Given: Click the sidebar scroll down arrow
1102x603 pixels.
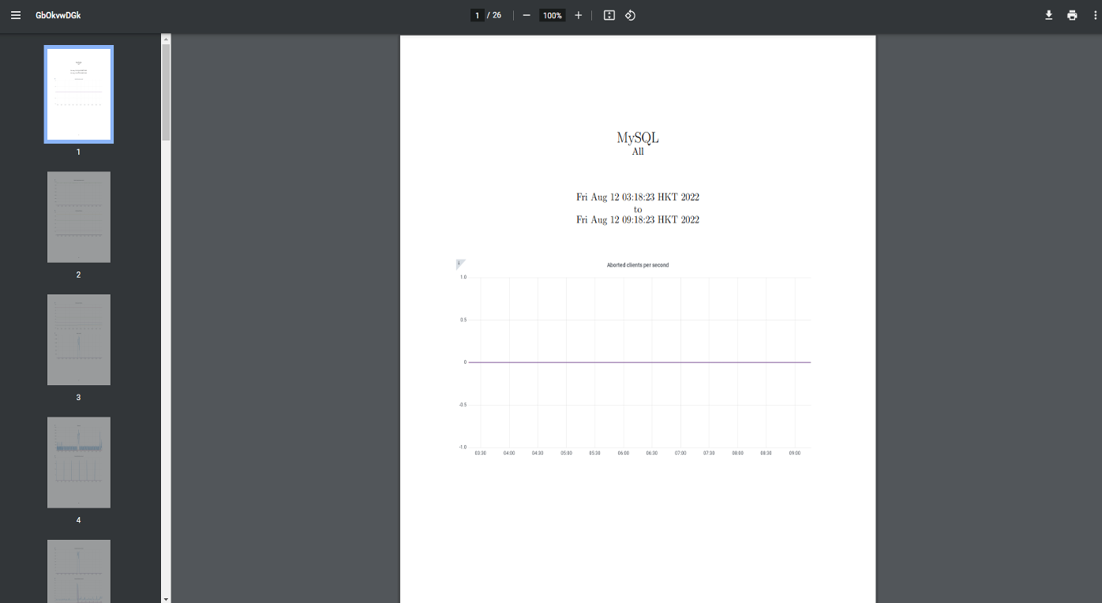Looking at the screenshot, I should pos(166,598).
